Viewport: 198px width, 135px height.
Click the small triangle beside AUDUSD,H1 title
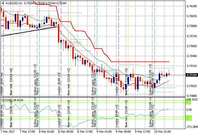click(2, 3)
